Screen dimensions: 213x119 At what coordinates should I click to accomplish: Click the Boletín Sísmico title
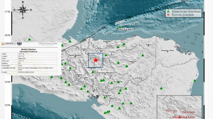[28, 49]
